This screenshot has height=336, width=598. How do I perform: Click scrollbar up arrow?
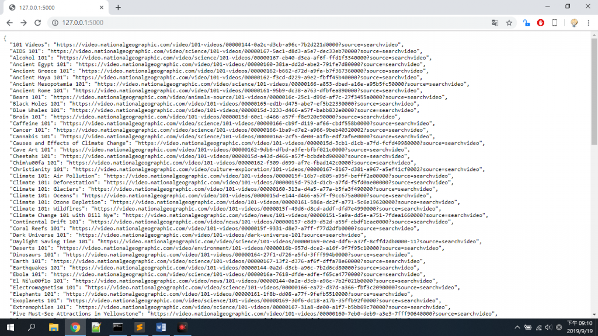tap(594, 36)
